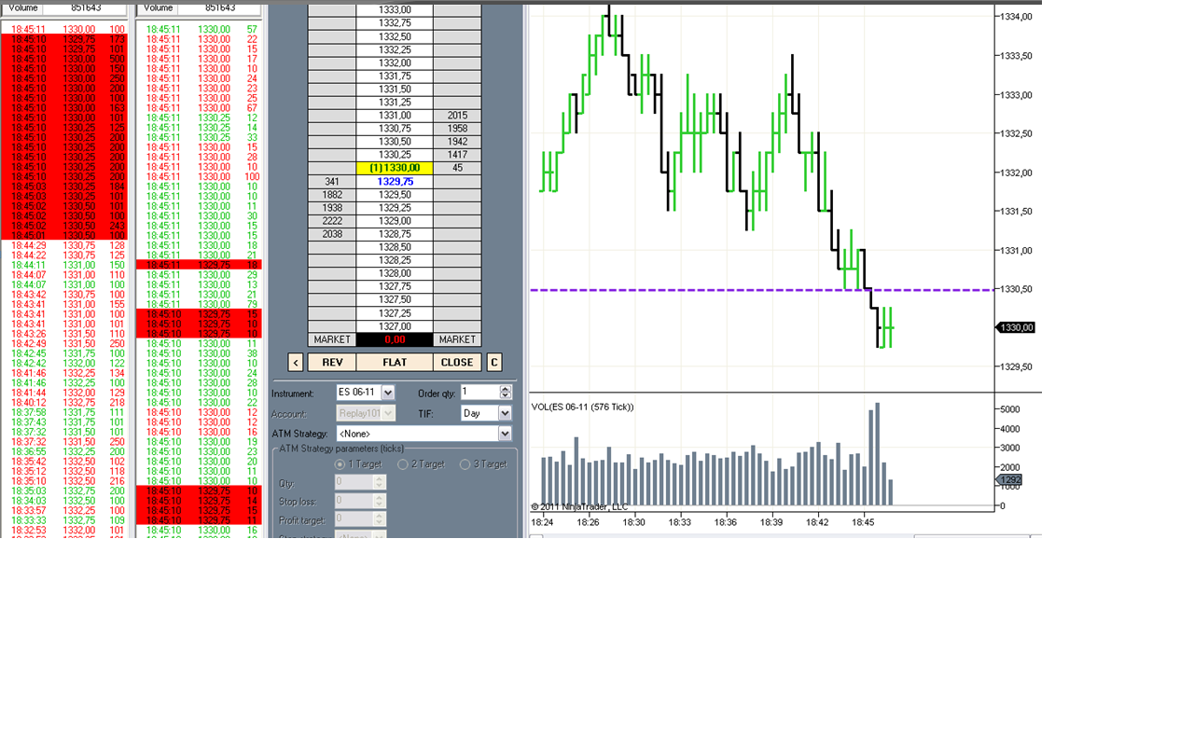Click the ask size 1417 cell
The image size is (1194, 746).
pos(457,155)
